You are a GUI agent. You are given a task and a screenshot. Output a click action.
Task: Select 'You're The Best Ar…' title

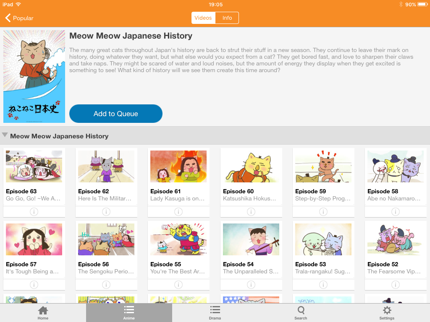coord(178,272)
